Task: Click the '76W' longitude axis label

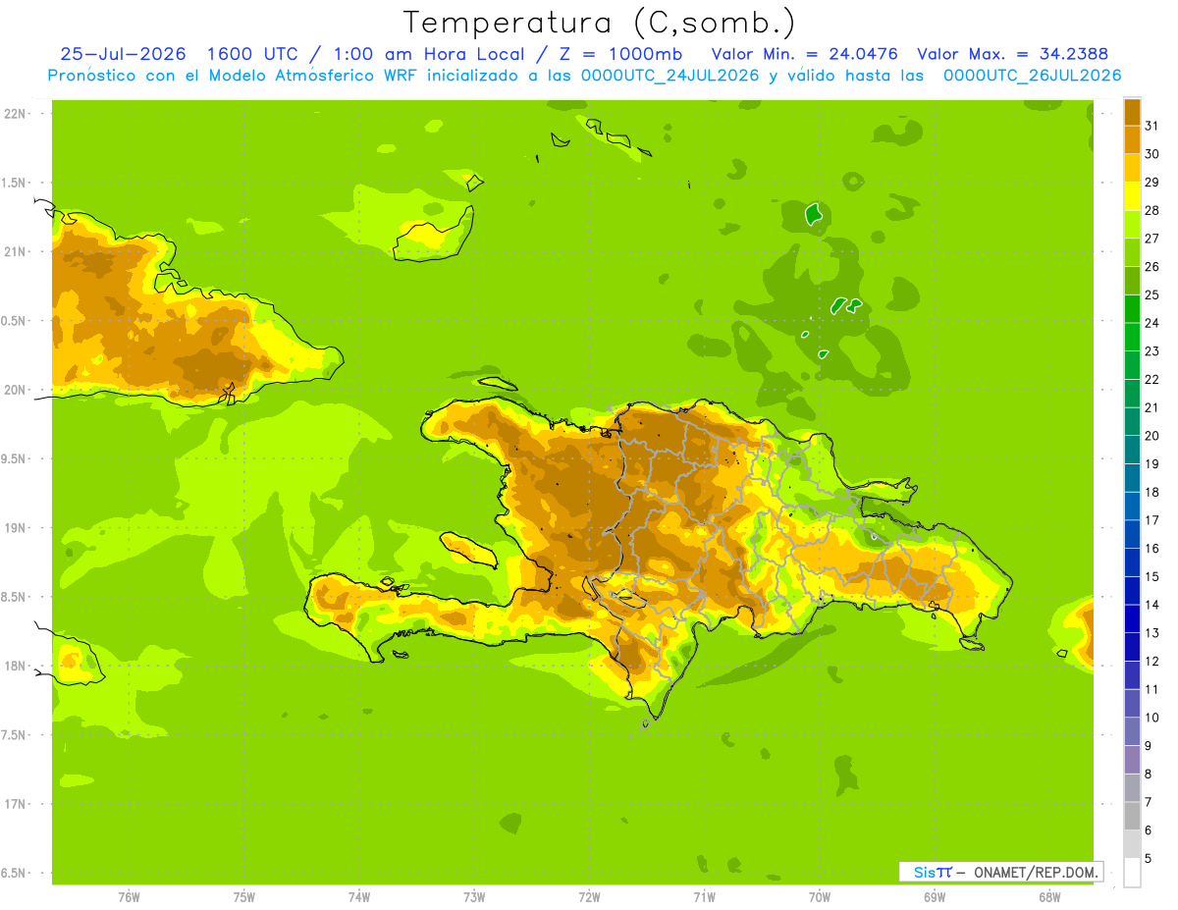Action: (x=129, y=896)
